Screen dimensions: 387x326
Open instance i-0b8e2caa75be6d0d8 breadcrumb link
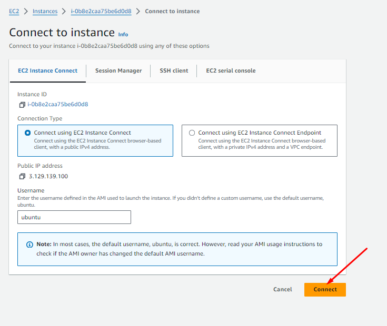101,12
